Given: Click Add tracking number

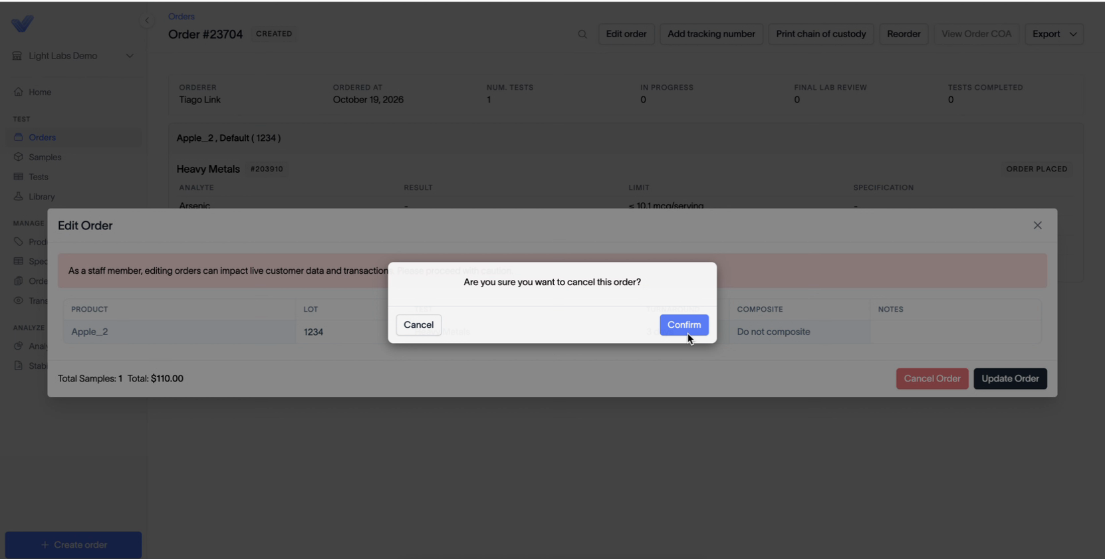Looking at the screenshot, I should pos(711,34).
